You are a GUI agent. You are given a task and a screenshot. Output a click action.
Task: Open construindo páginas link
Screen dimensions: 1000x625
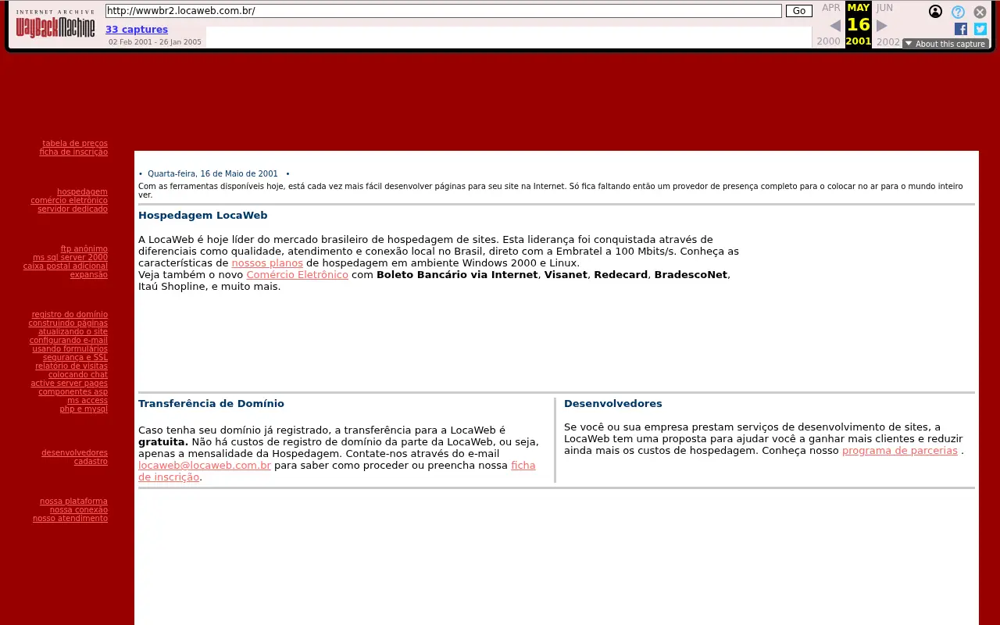pyautogui.click(x=68, y=323)
